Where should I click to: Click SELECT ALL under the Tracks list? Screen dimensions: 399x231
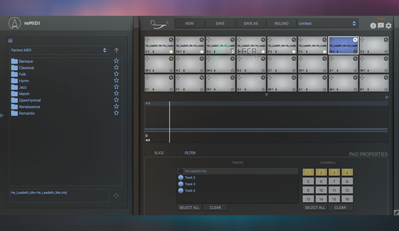(189, 208)
